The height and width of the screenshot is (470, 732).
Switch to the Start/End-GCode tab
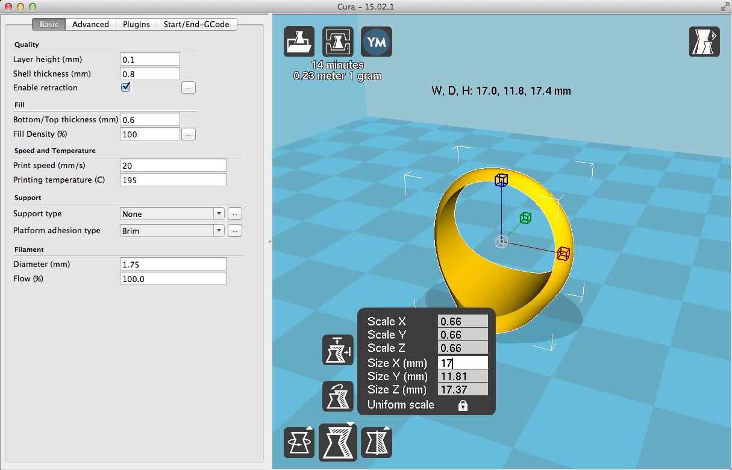click(197, 24)
